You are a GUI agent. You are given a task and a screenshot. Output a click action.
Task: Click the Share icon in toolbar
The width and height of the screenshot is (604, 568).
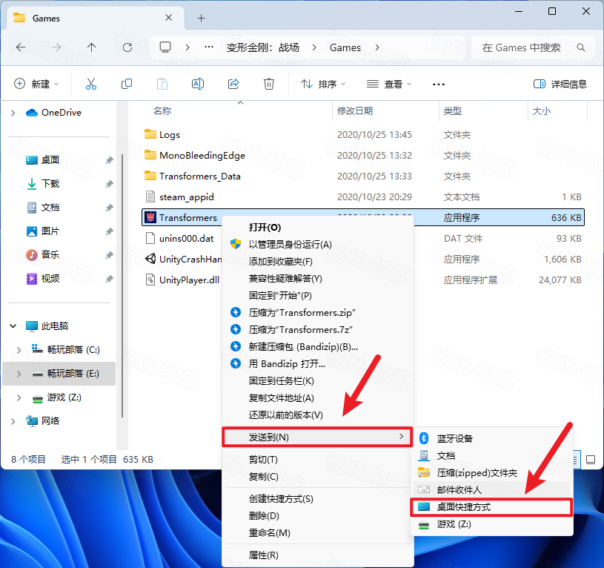click(x=233, y=84)
